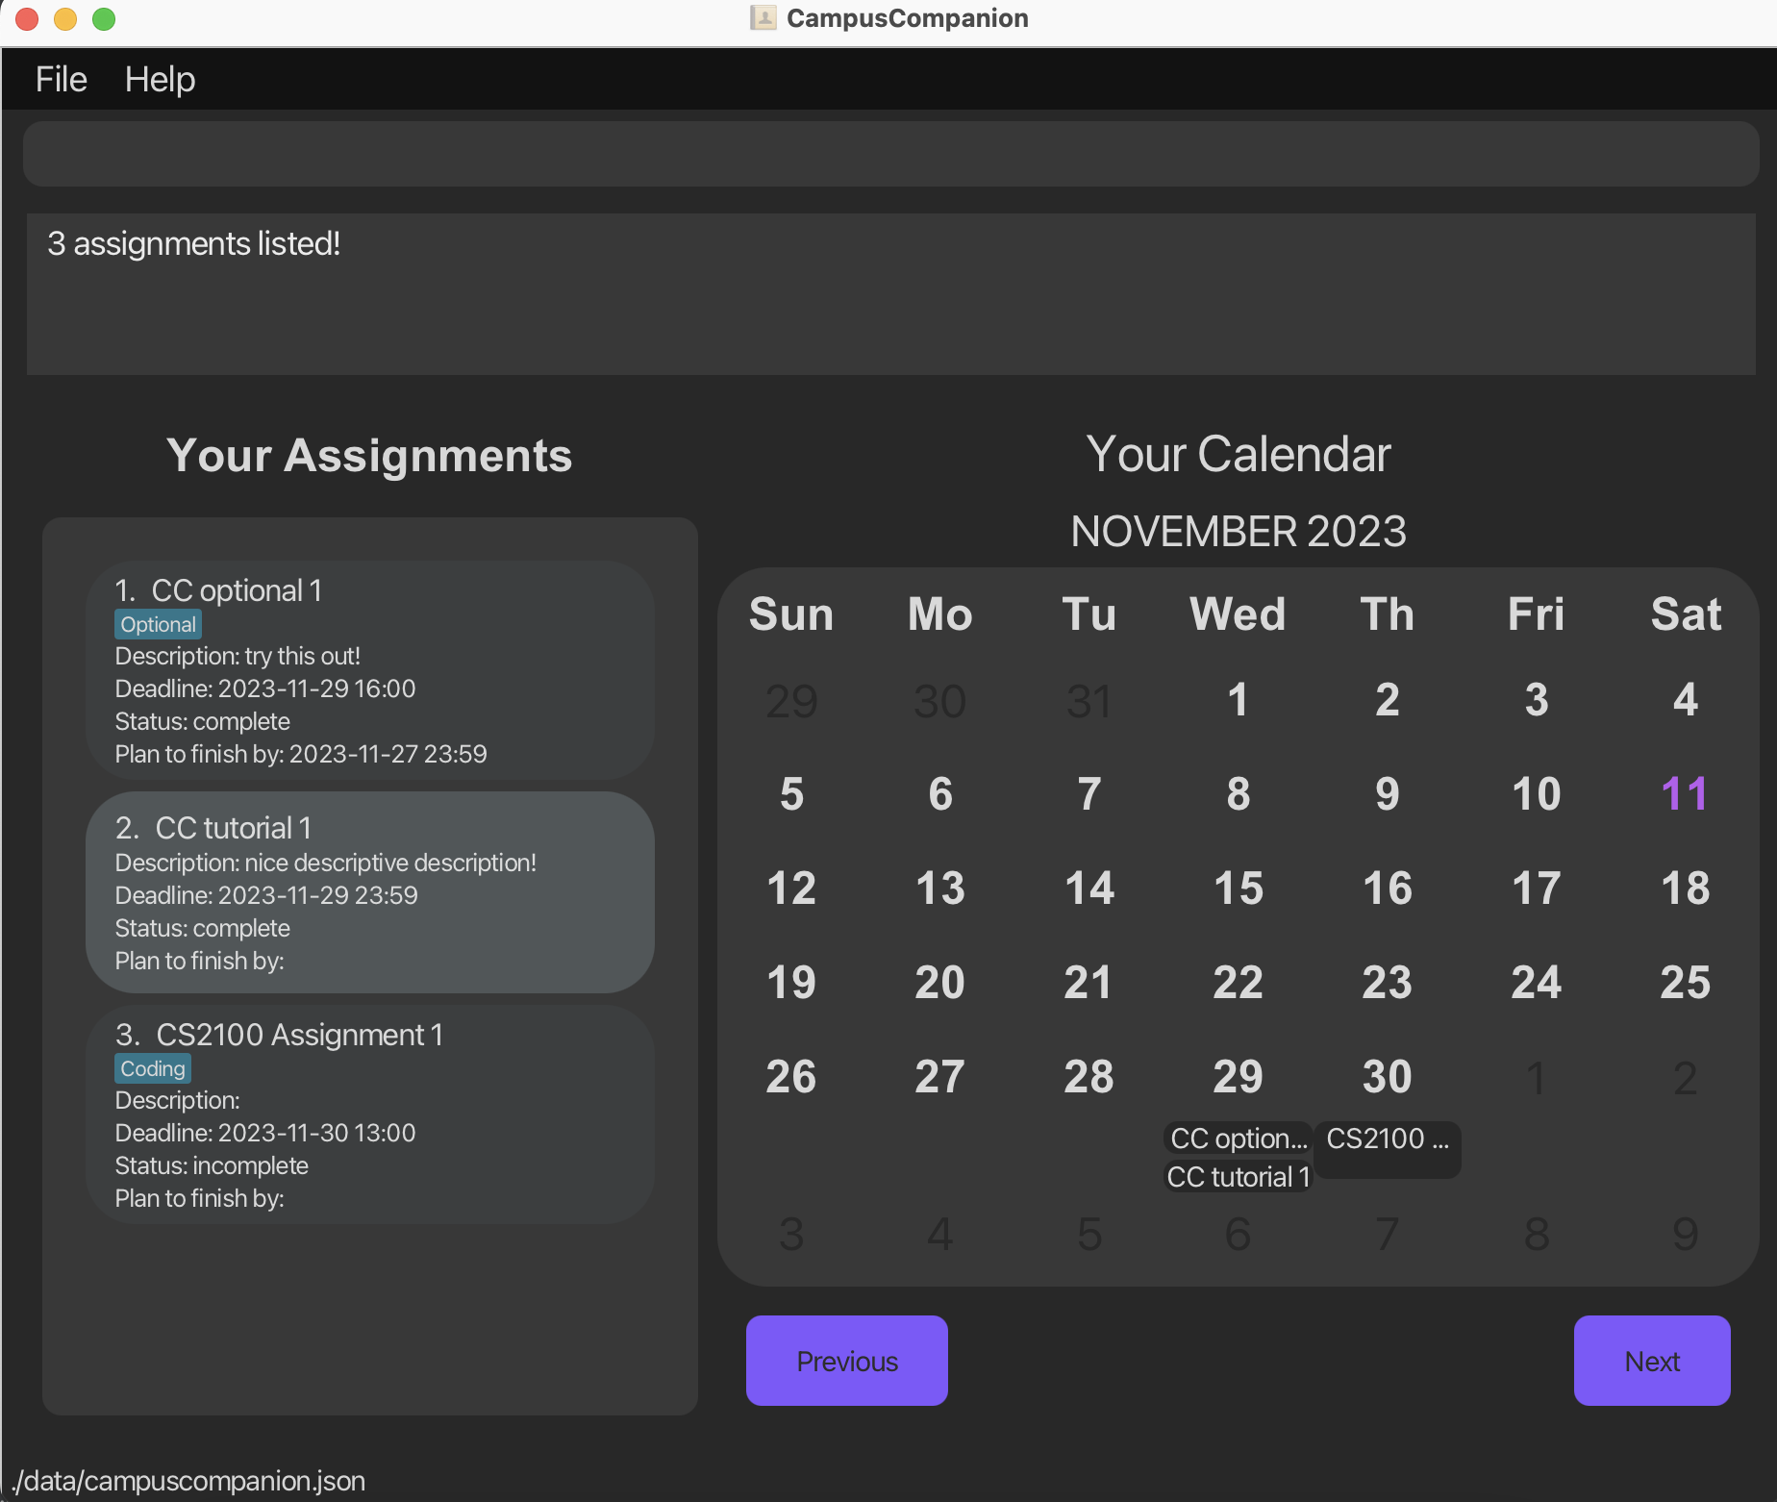Click calendar date 18
Screen dimensions: 1777x1502
[x=1685, y=888]
